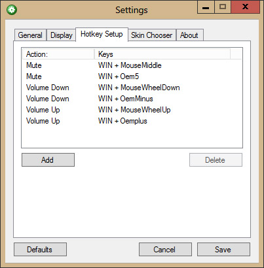Select Volume Up WIN + MouseWheelUp row
Image resolution: width=264 pixels, height=268 pixels.
click(132, 110)
